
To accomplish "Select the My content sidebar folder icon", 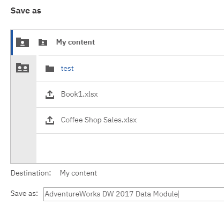I will pyautogui.click(x=23, y=42).
